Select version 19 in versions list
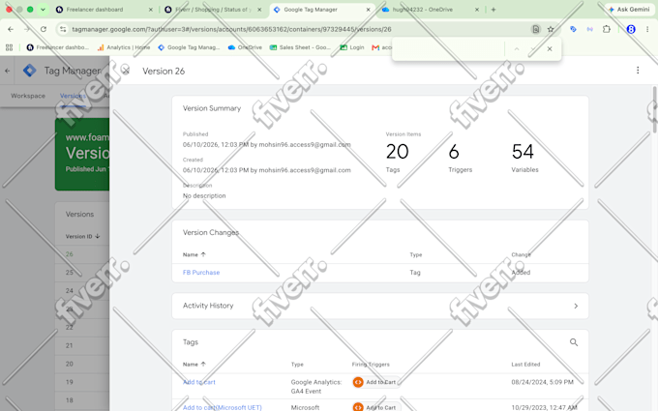 70,382
